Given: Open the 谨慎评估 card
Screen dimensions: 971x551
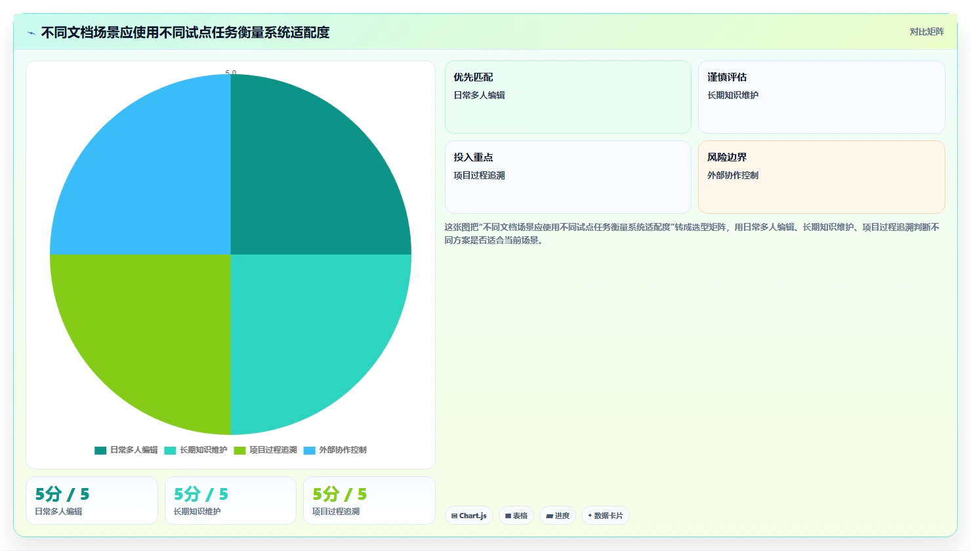Looking at the screenshot, I should pos(821,97).
